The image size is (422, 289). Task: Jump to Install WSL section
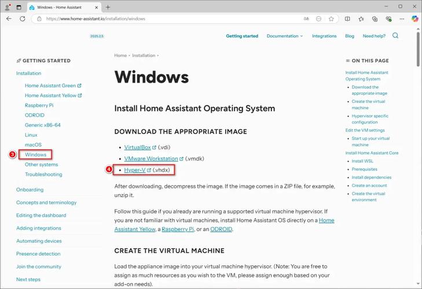click(x=362, y=161)
